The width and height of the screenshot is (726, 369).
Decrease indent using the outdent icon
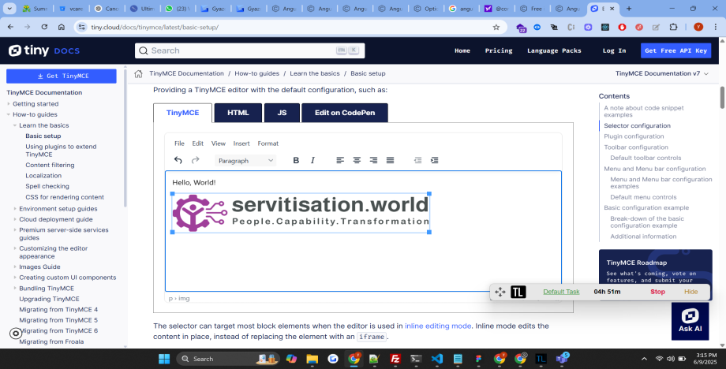pos(417,160)
